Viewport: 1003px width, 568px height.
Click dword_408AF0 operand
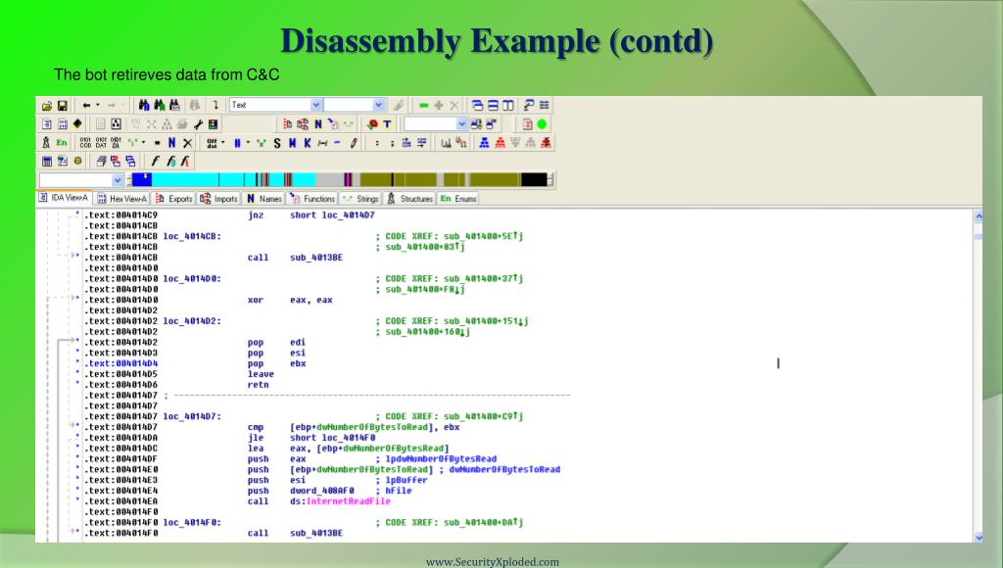click(x=321, y=491)
